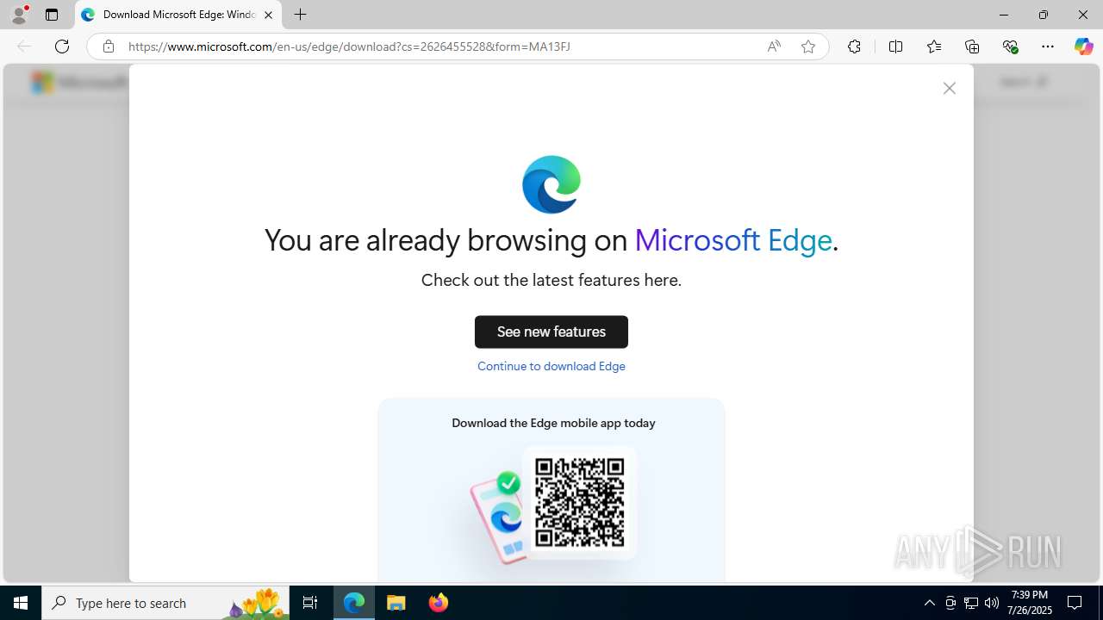Open Settings and more ellipsis menu
The height and width of the screenshot is (620, 1103).
point(1048,46)
